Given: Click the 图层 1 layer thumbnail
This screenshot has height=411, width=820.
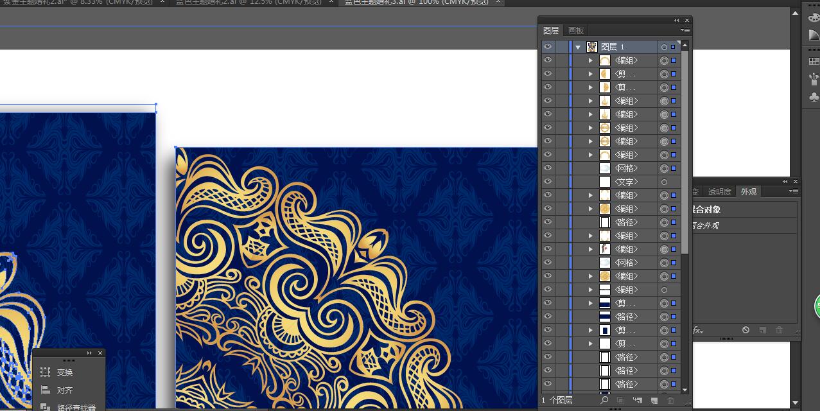Looking at the screenshot, I should 592,47.
